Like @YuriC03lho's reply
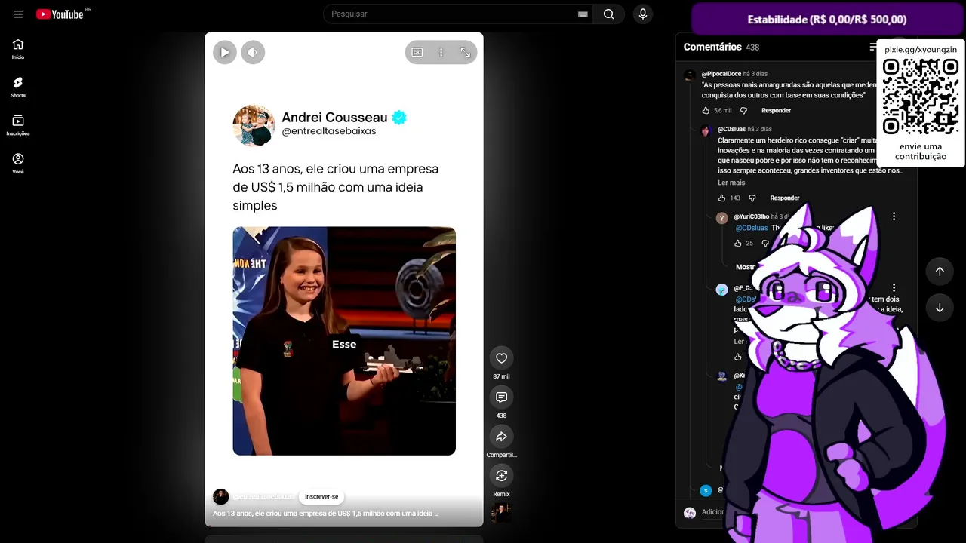966x543 pixels. click(x=738, y=244)
